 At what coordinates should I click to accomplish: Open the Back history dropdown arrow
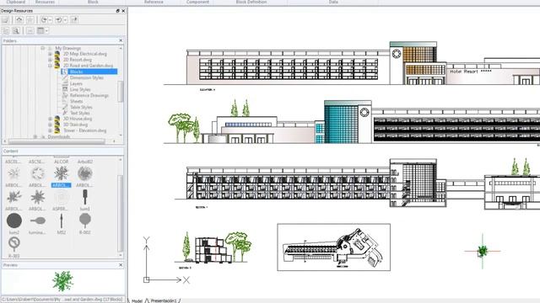tap(50, 20)
